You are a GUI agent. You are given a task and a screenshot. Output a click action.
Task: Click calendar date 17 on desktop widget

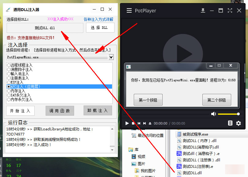[18, 165]
